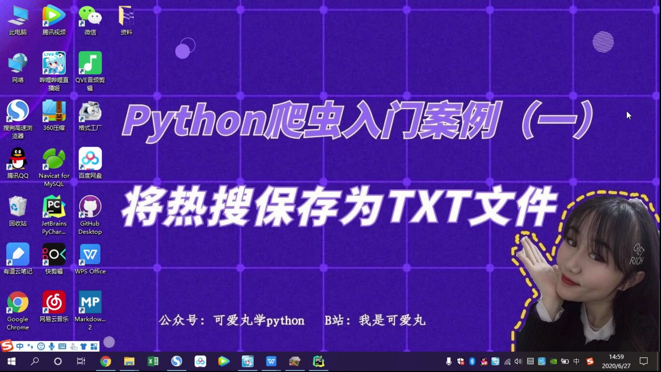Open the Sogou emoji picker

[x=41, y=347]
